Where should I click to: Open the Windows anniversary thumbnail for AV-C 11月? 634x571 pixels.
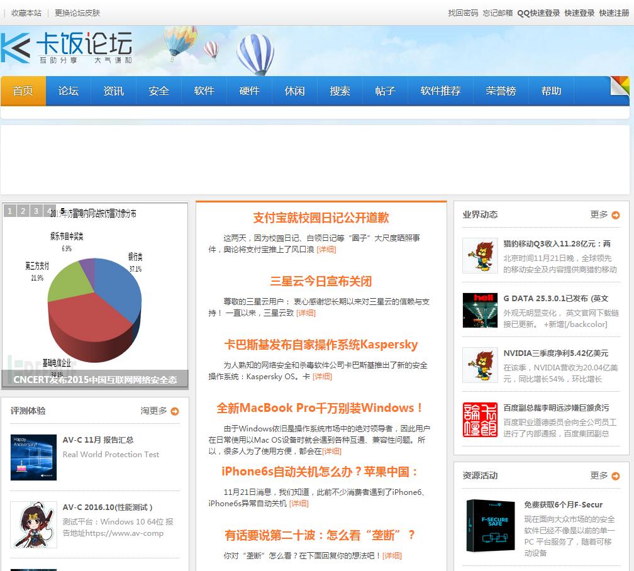33,457
